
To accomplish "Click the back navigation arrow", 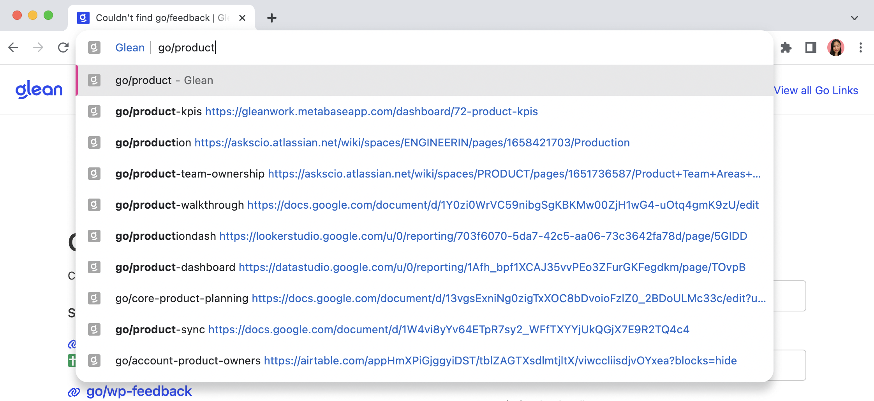I will (14, 47).
